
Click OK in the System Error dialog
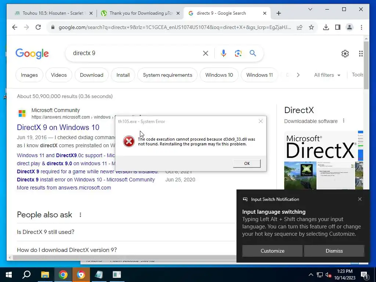tap(247, 163)
